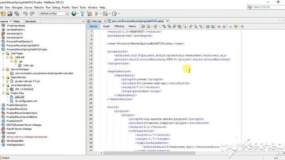Open dropdown arrow beside Debug Project
285x160 pixels.
[110, 14]
